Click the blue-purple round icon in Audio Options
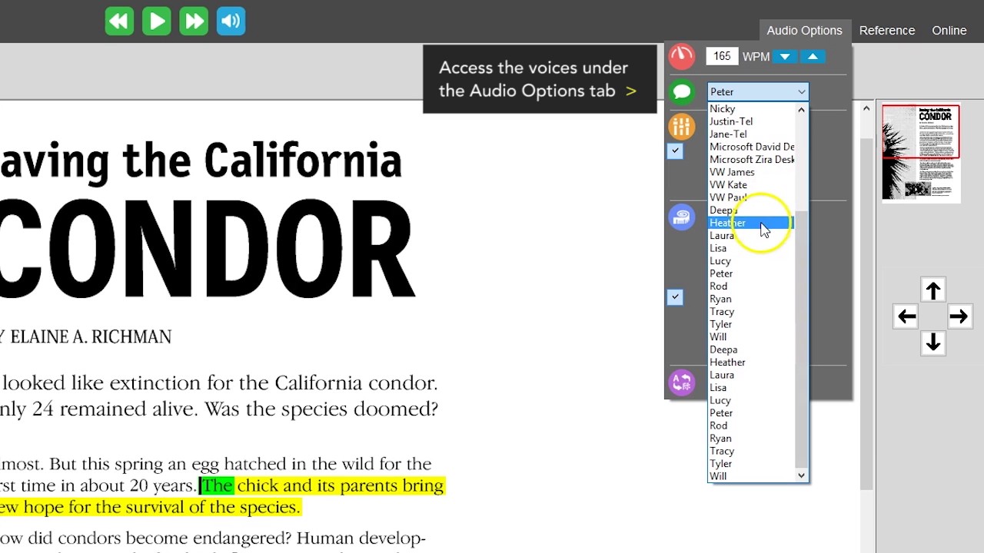Image resolution: width=984 pixels, height=553 pixels. 681,217
